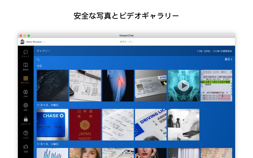253x158 pixels.
Task: Open the Driving Licence photo
Action: [151, 125]
